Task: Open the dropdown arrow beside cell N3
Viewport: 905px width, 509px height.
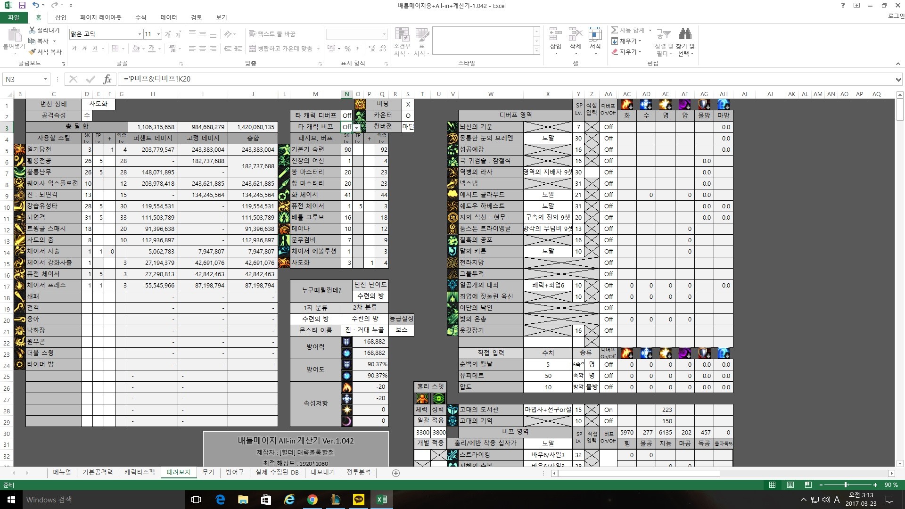Action: (357, 127)
